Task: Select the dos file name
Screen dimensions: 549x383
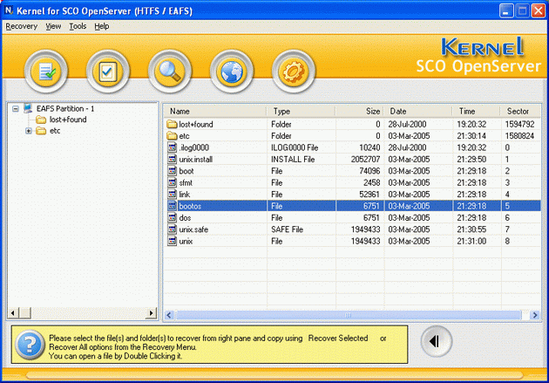Action: (x=185, y=217)
